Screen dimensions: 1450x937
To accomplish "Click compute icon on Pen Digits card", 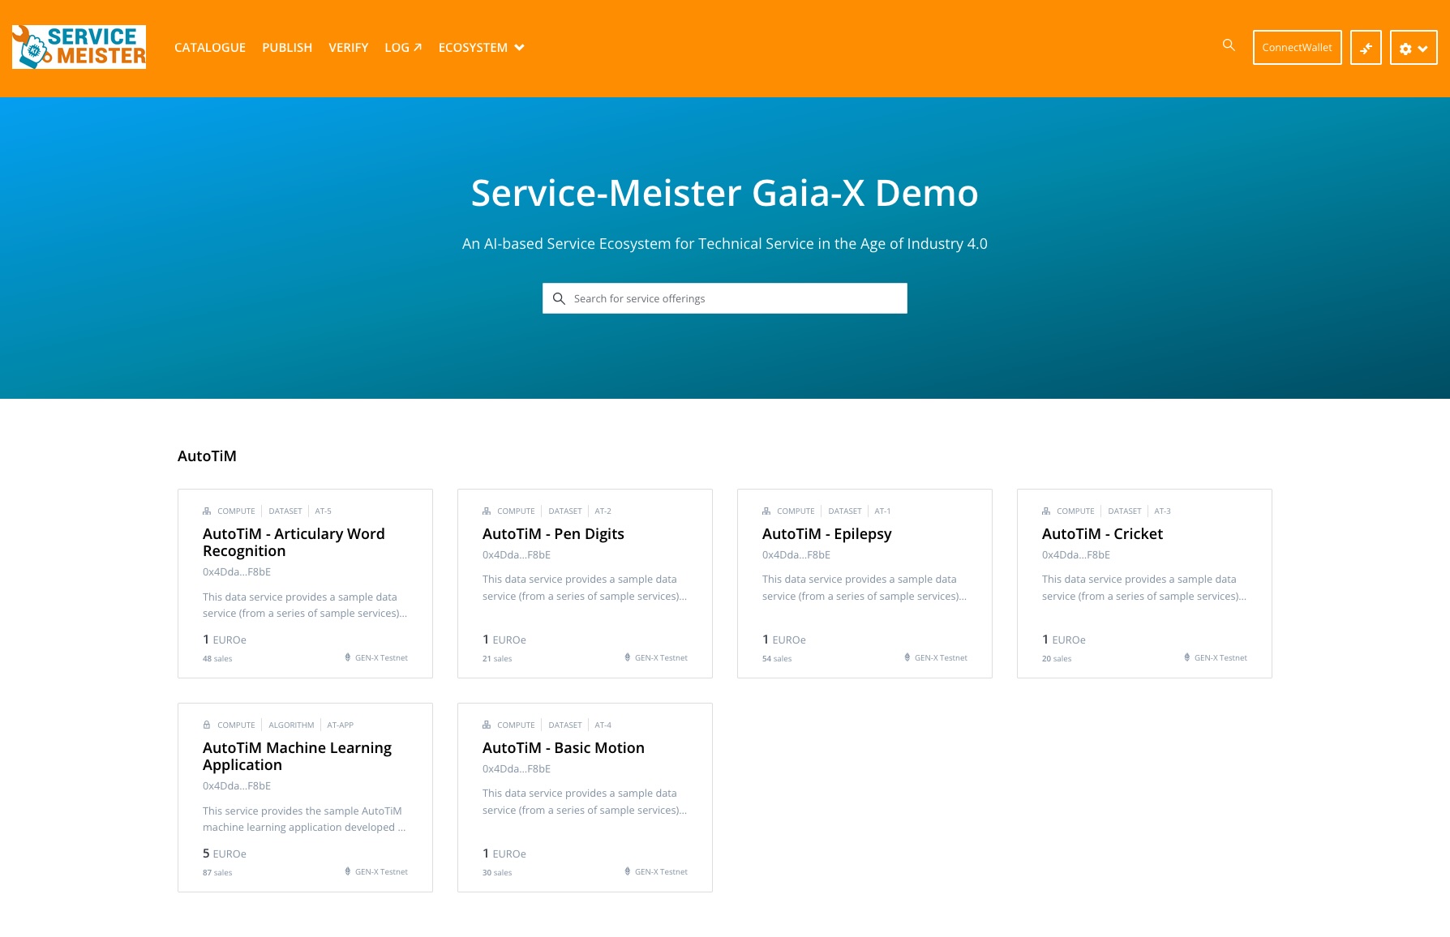I will pyautogui.click(x=487, y=511).
